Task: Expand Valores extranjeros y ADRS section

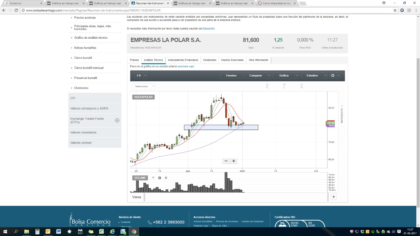Action: (95, 108)
